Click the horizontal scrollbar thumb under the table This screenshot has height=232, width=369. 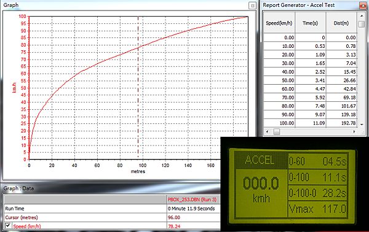click(277, 132)
